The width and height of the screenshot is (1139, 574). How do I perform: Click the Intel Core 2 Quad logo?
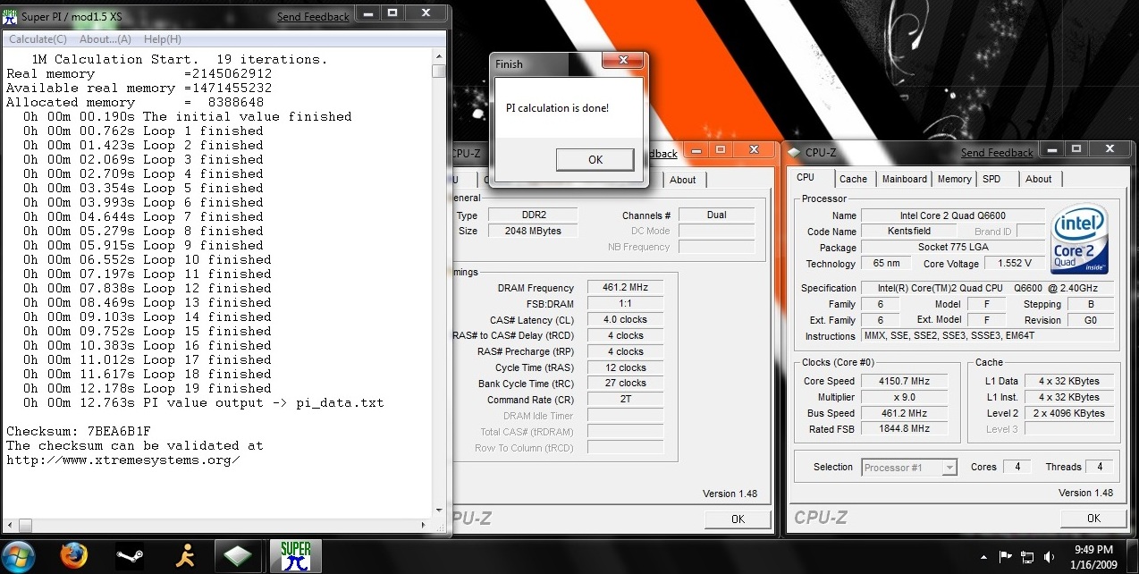1081,239
